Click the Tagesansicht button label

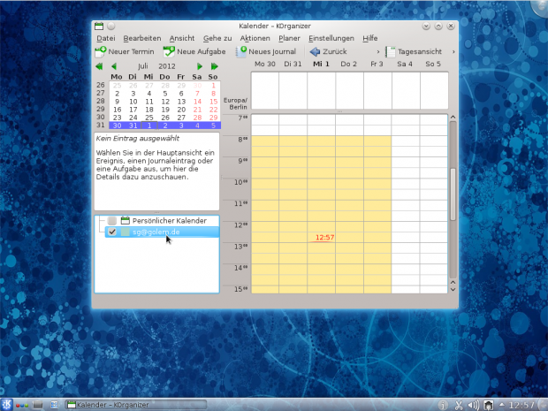[x=420, y=52]
